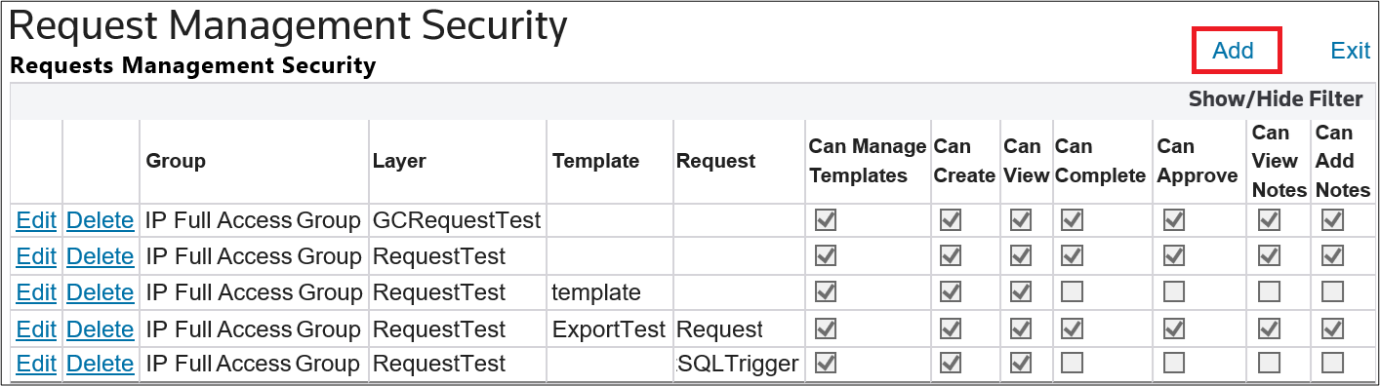Select the Template column header
Viewport: 1380px width, 386px height.
click(595, 161)
